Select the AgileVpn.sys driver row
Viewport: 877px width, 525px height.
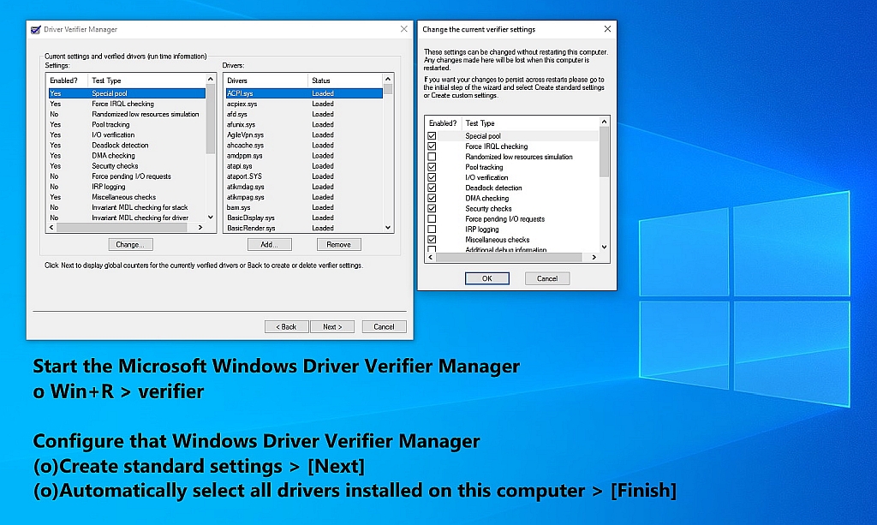304,134
